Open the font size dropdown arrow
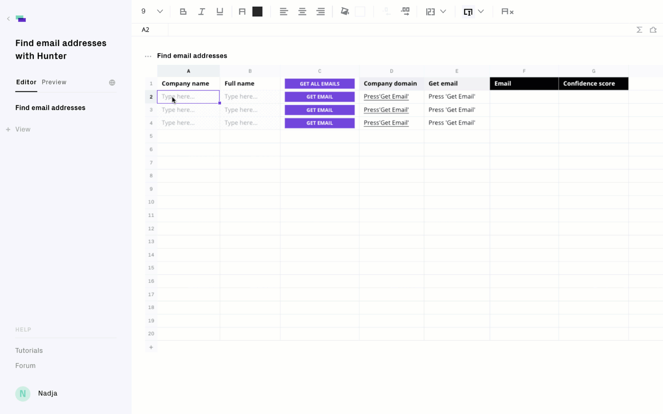 click(x=160, y=11)
